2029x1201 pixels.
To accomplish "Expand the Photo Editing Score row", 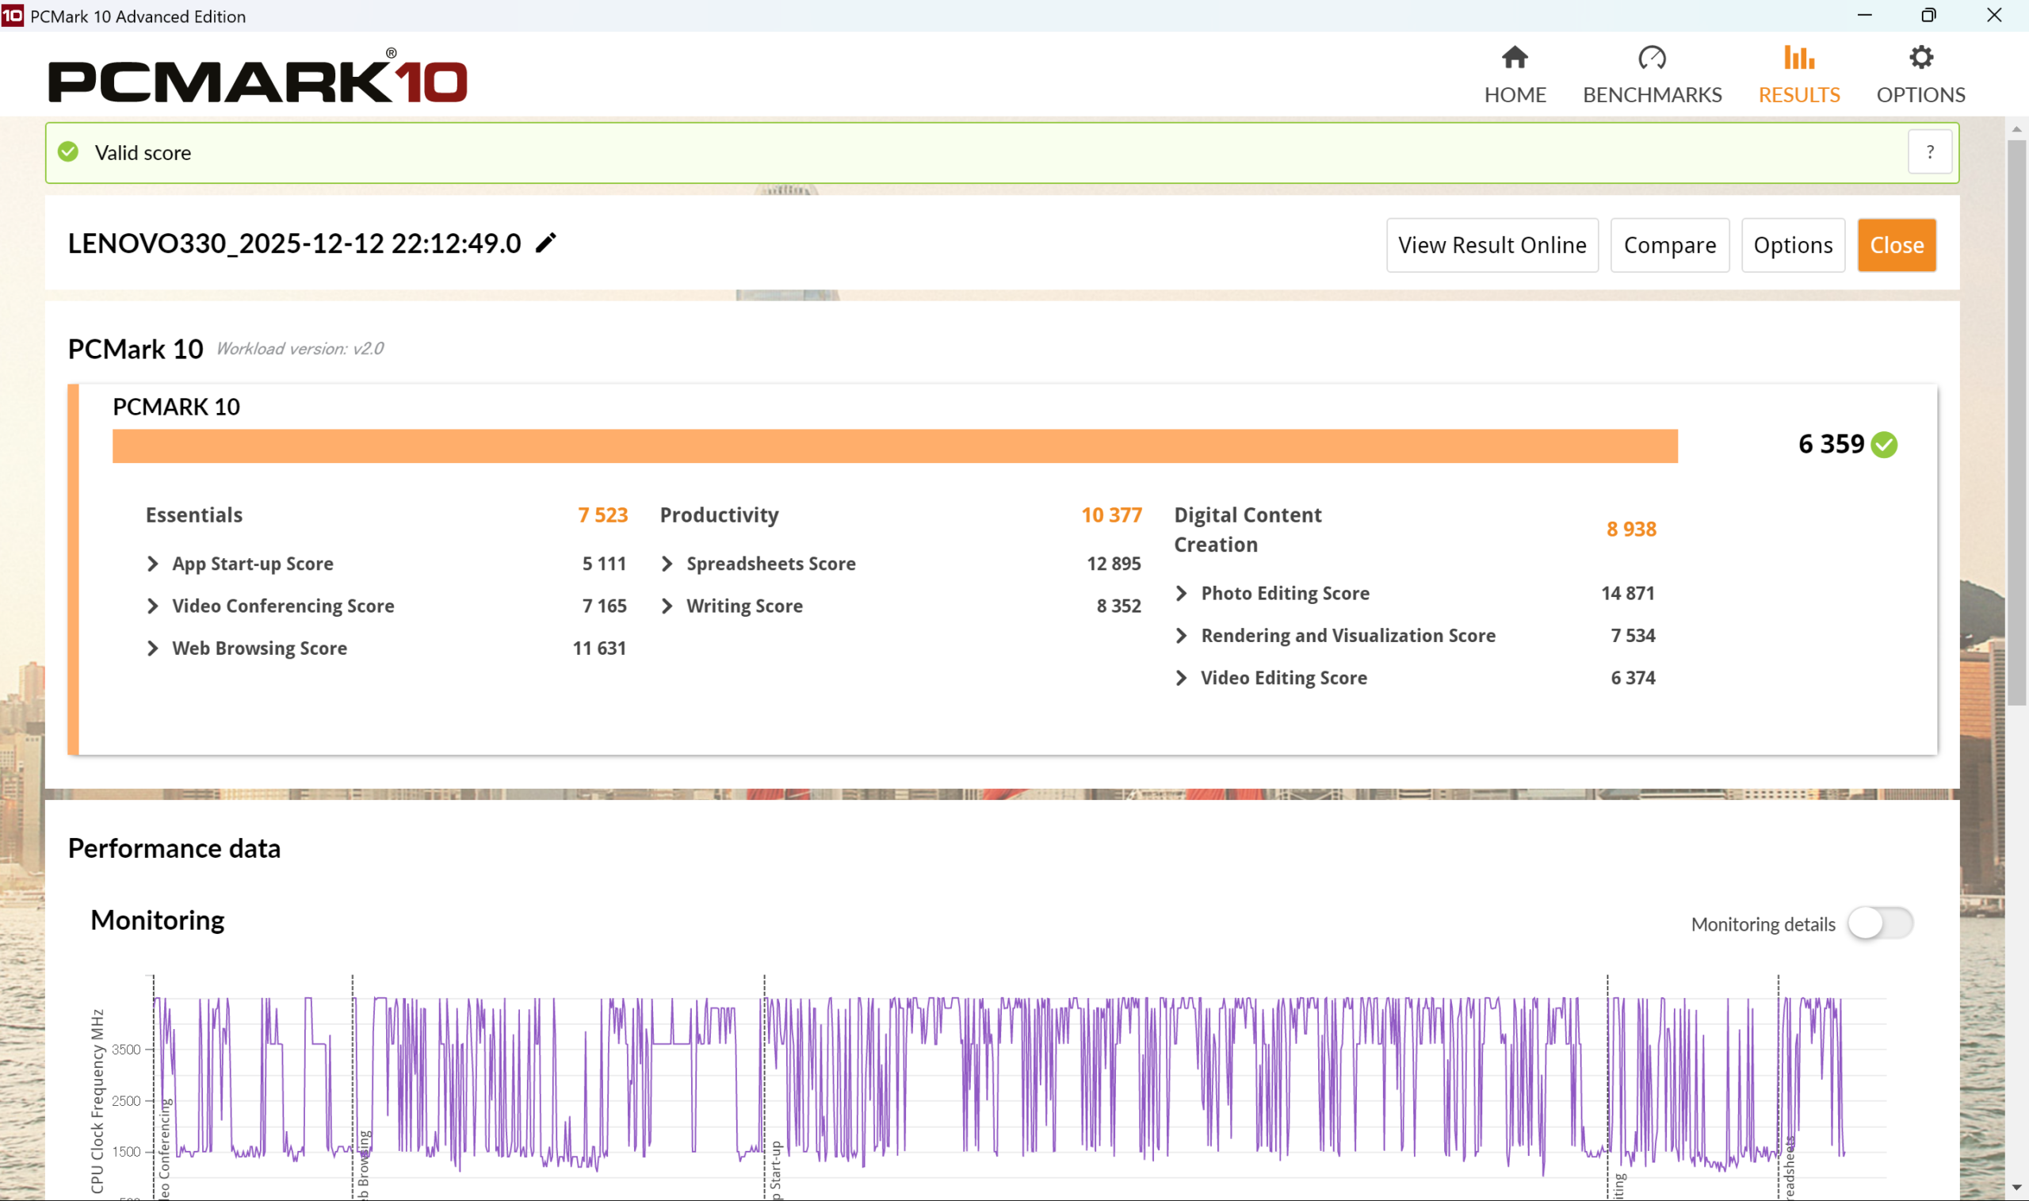I will point(1181,593).
